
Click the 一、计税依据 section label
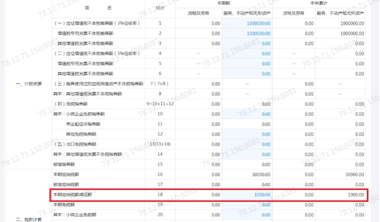click(28, 84)
